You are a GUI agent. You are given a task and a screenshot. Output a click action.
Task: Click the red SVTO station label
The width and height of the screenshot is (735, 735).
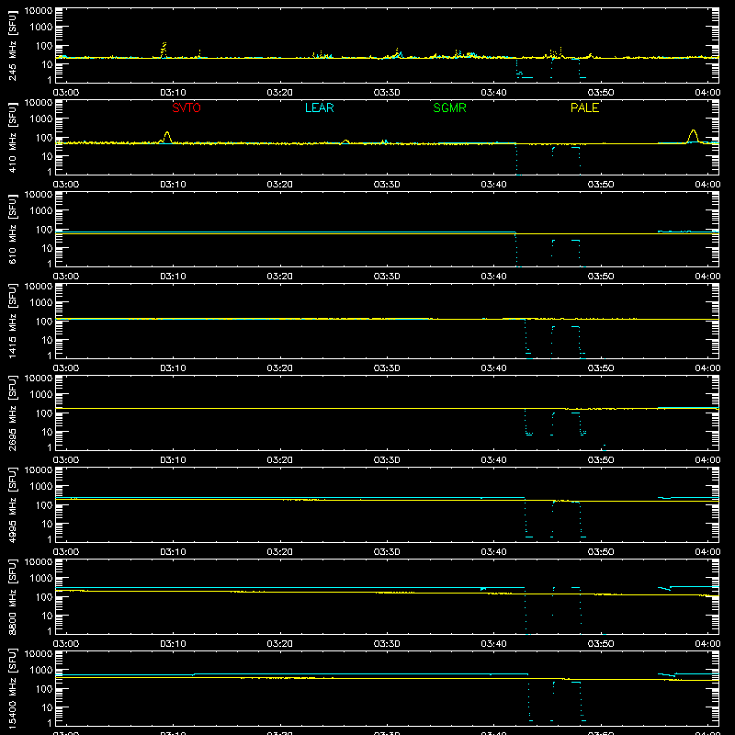[187, 107]
